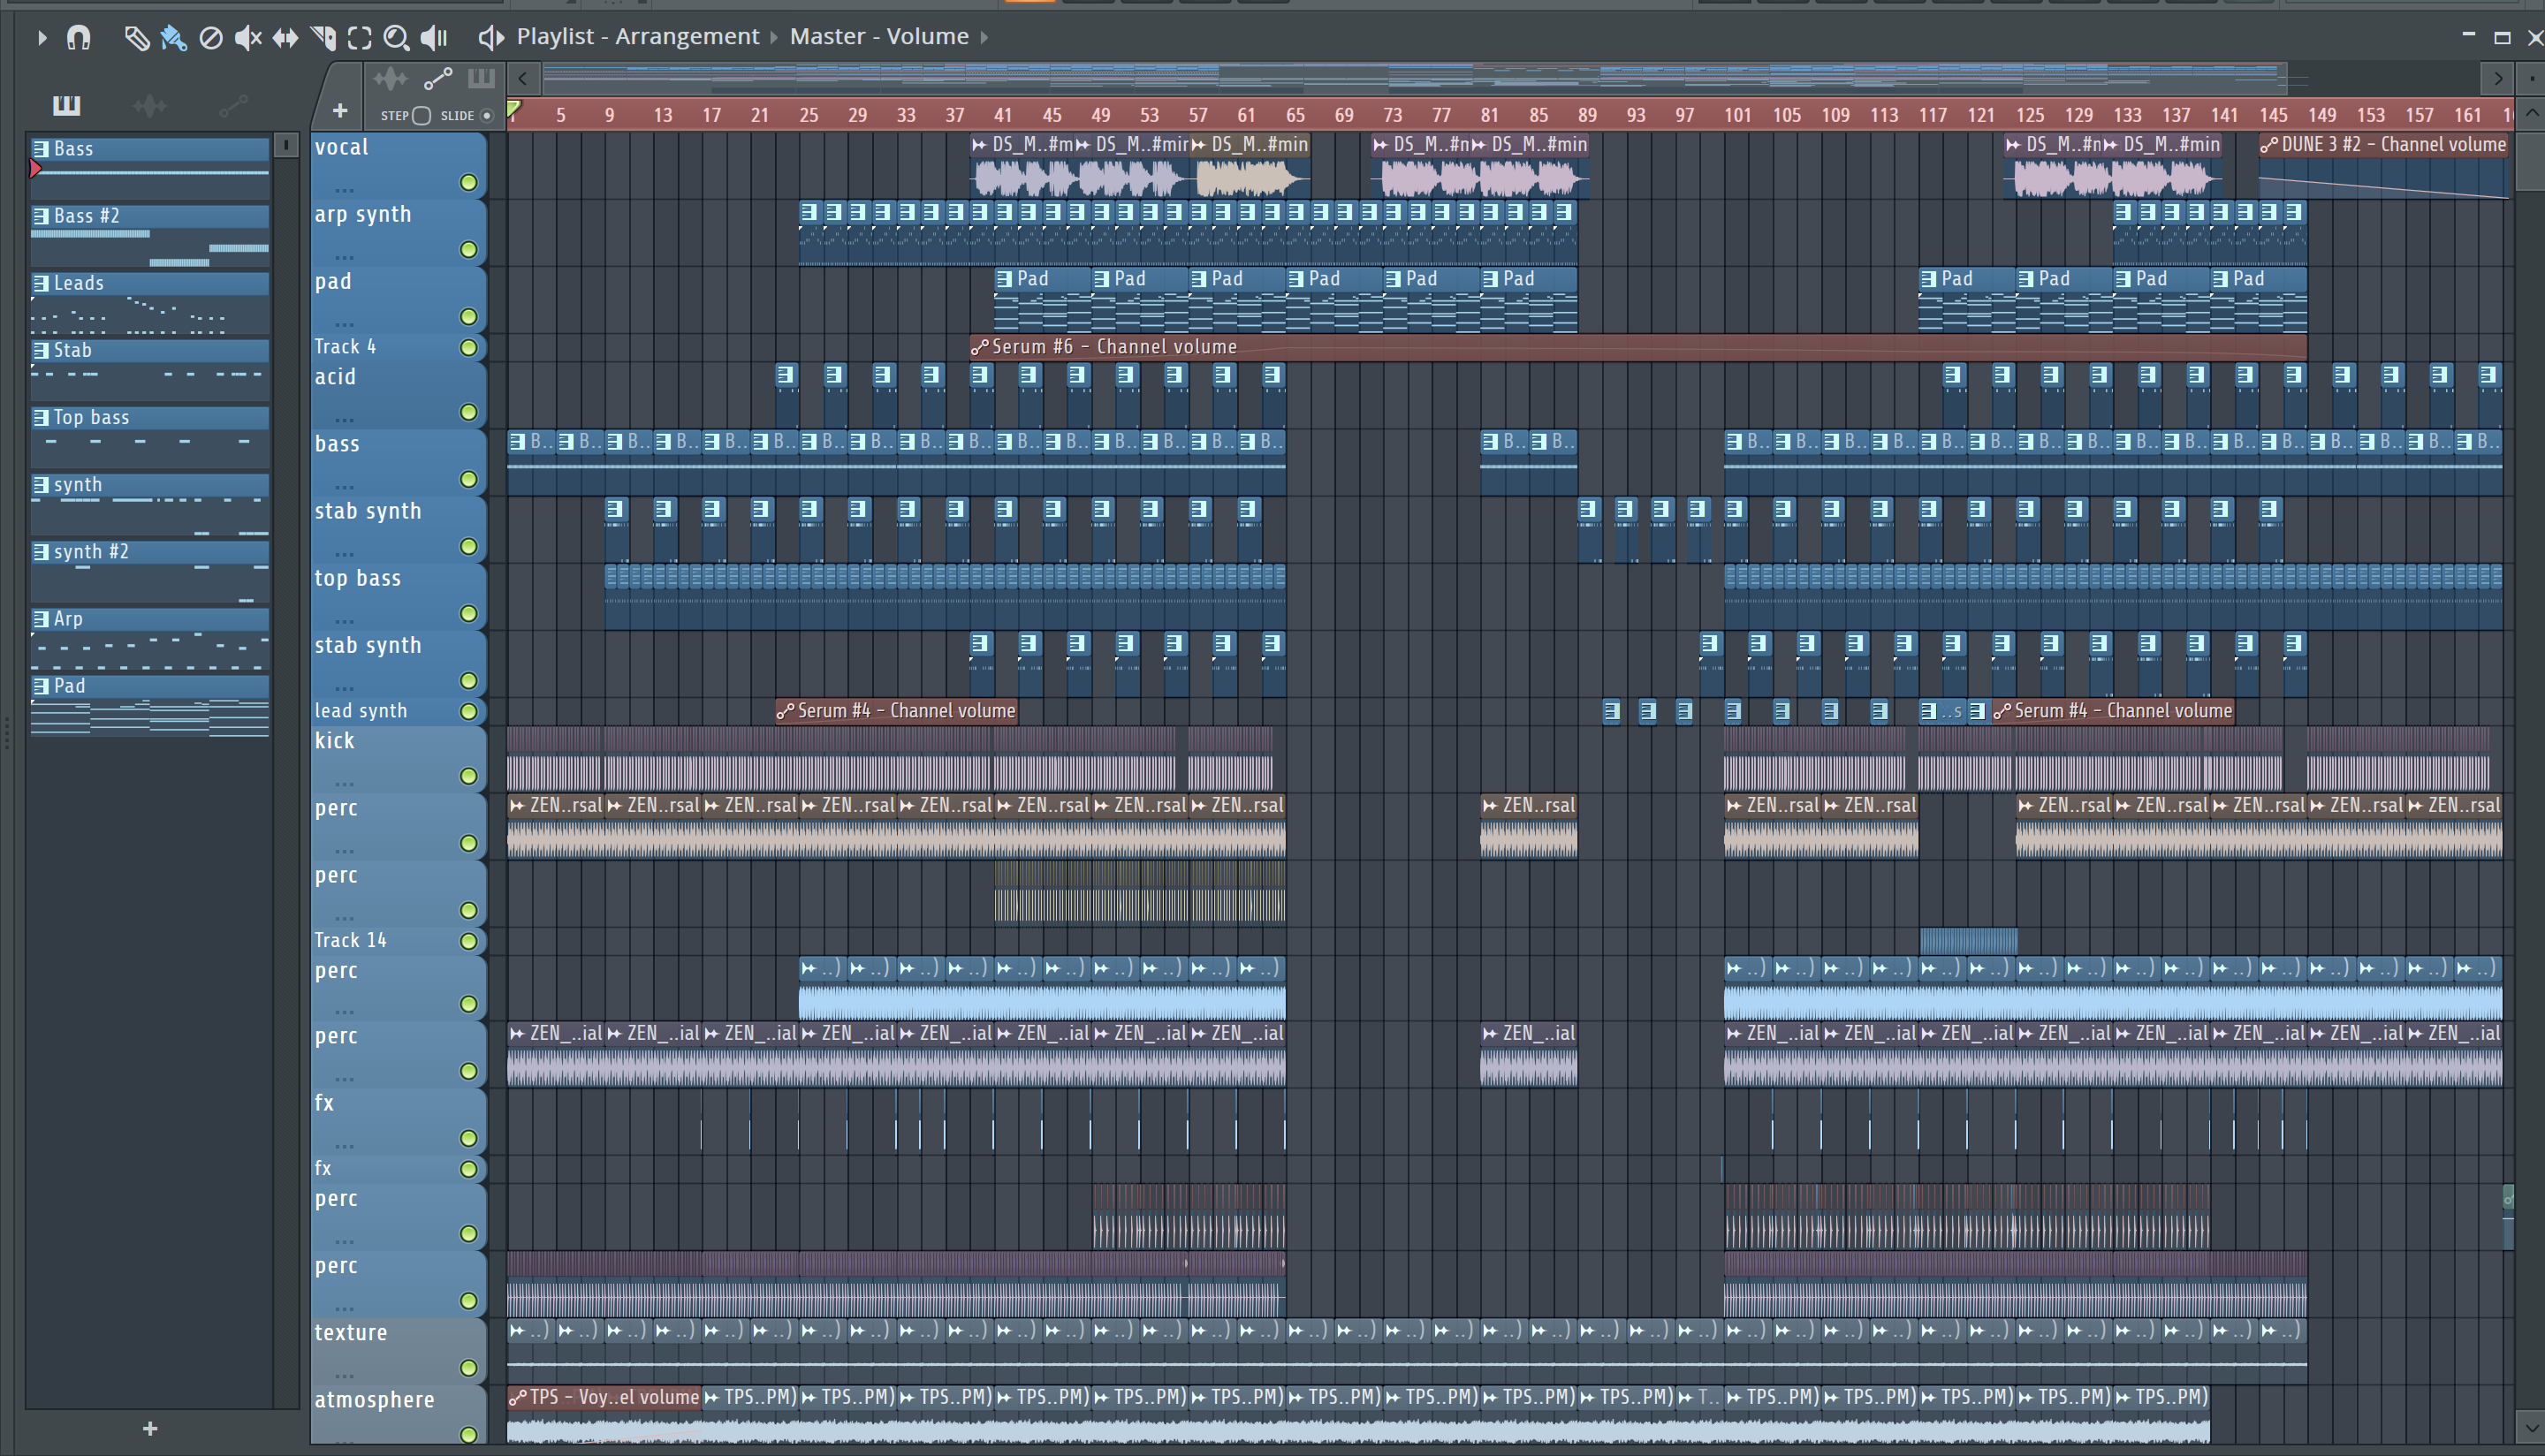Add new pattern with bottom plus button
The height and width of the screenshot is (1456, 2545).
coord(150,1429)
